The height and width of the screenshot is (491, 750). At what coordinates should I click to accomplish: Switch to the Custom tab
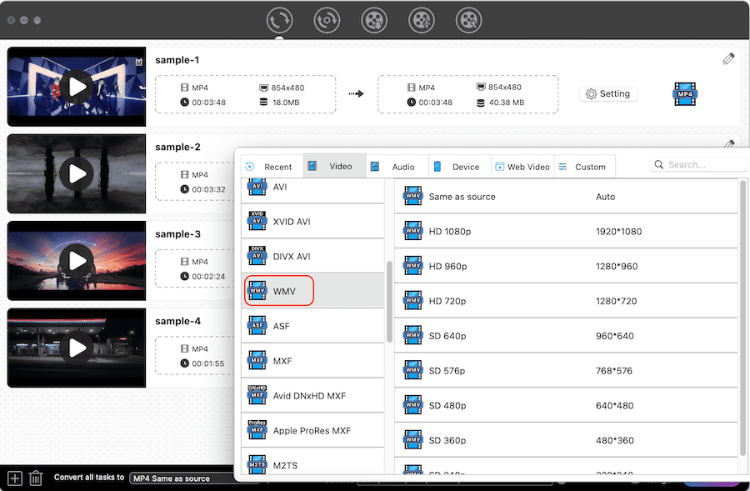(584, 167)
